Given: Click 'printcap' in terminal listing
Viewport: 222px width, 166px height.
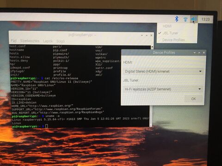Looking at the screenshot, I should coord(61,68).
